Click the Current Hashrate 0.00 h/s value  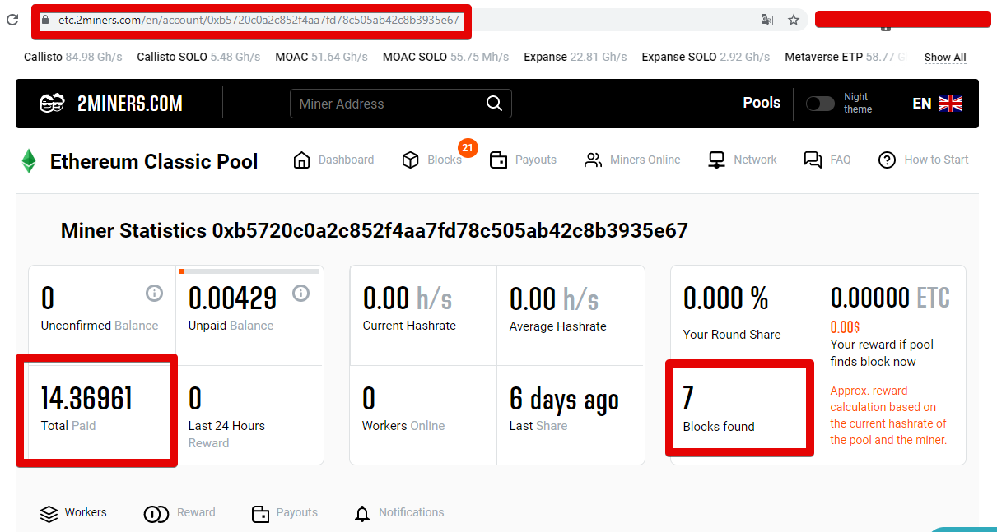point(408,298)
